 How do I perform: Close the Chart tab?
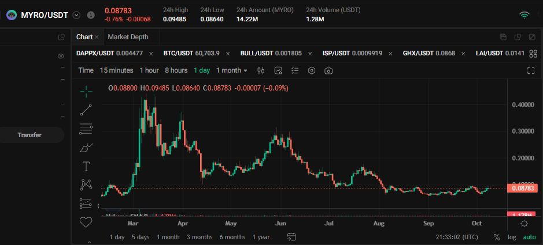click(97, 37)
